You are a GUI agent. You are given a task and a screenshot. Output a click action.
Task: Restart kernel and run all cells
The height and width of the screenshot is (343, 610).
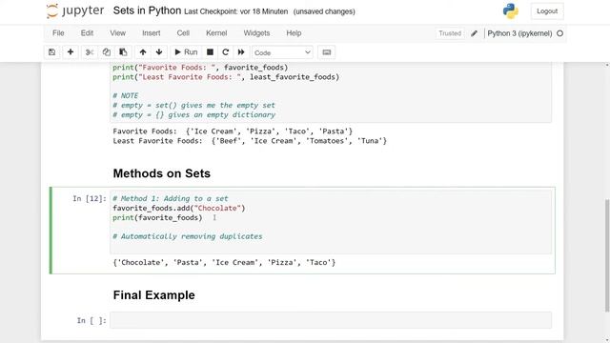click(241, 52)
